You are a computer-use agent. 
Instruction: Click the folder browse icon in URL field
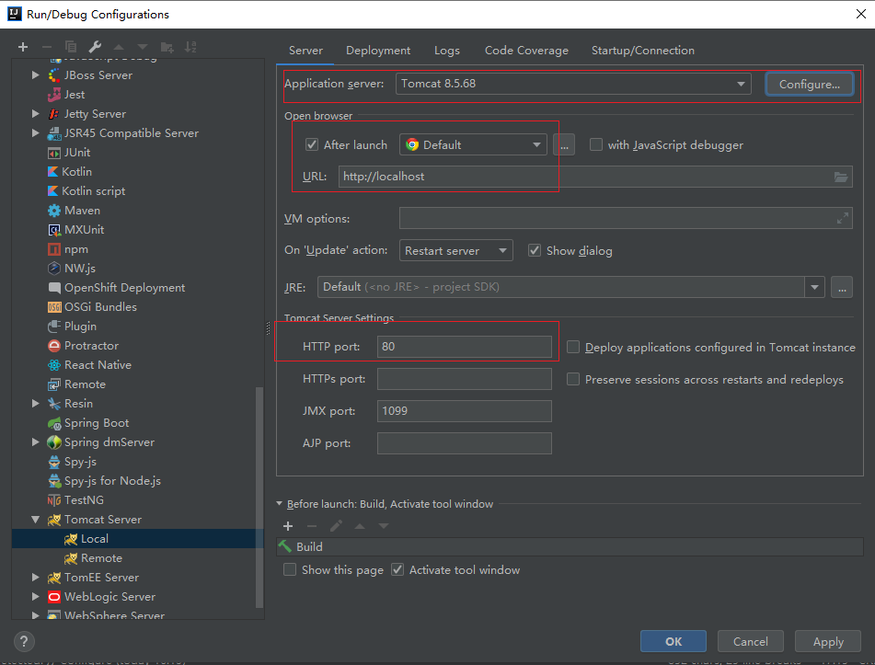click(840, 177)
